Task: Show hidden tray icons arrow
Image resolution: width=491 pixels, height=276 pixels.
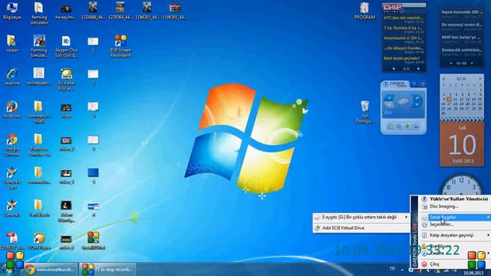Action: pos(402,269)
